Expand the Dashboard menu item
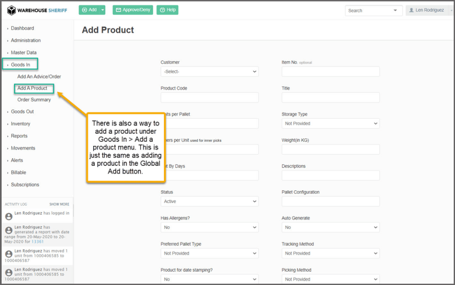This screenshot has height=285, width=455. pyautogui.click(x=22, y=28)
